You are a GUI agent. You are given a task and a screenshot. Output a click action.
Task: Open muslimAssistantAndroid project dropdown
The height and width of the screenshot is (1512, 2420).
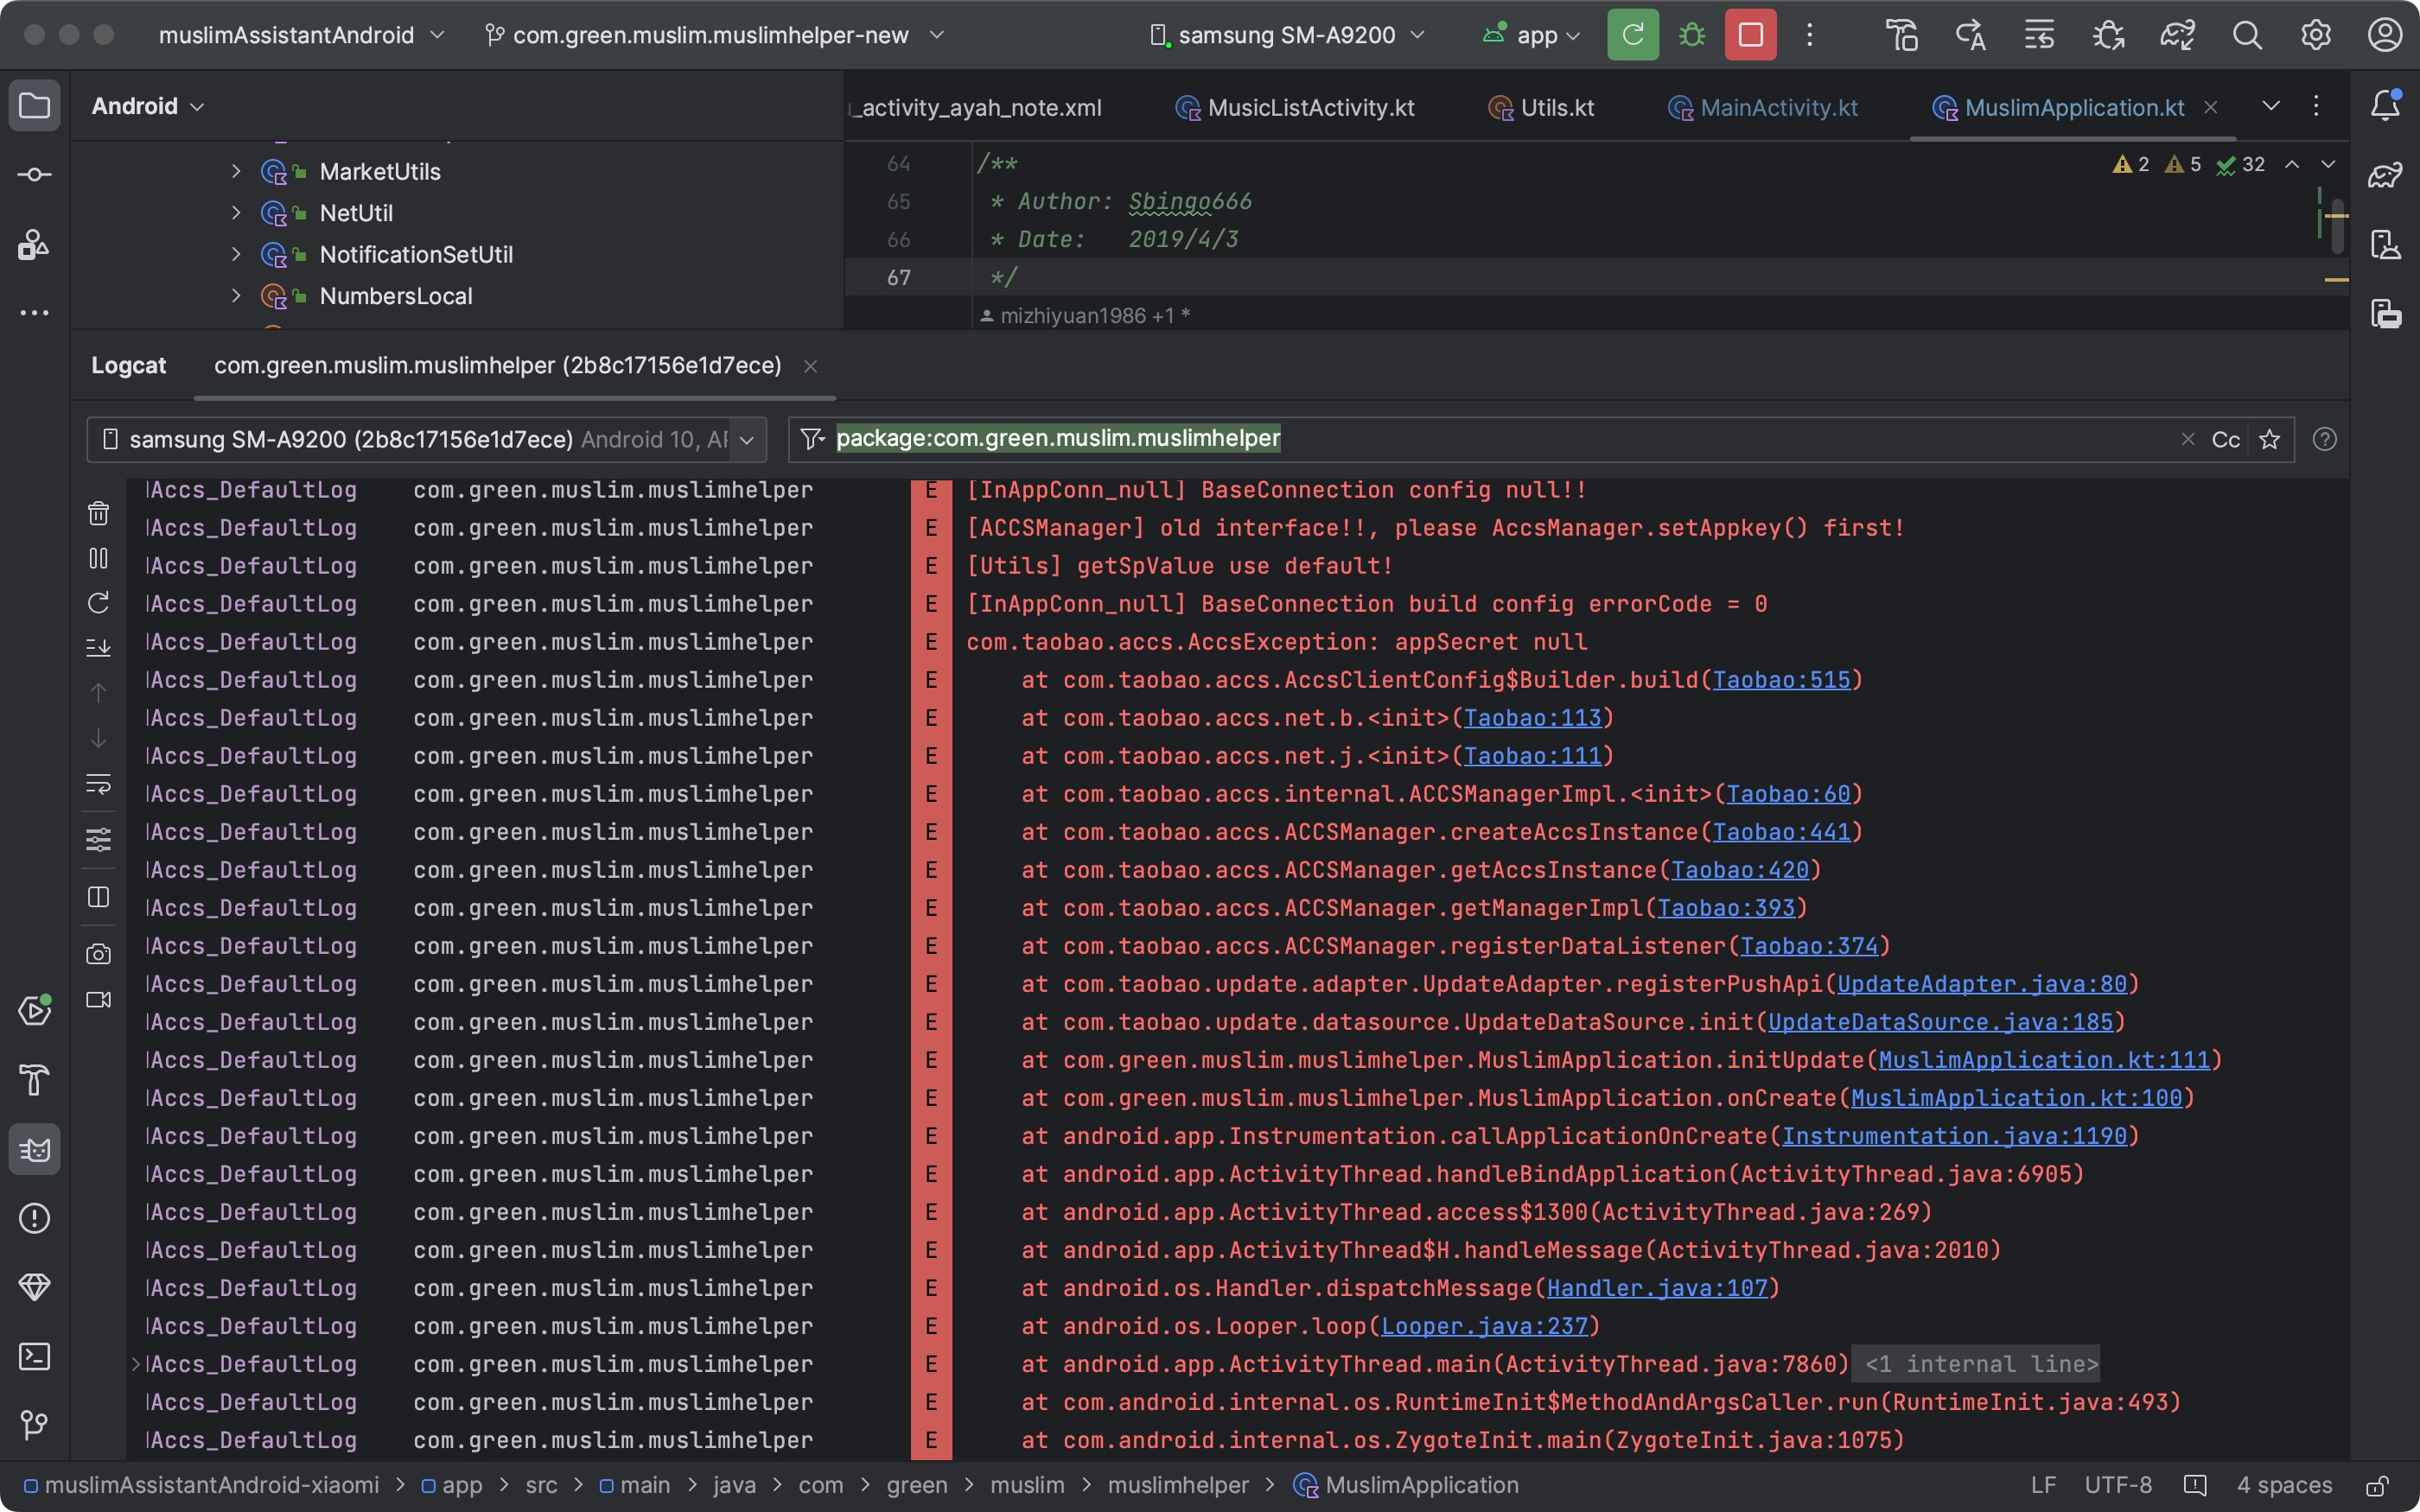point(302,35)
